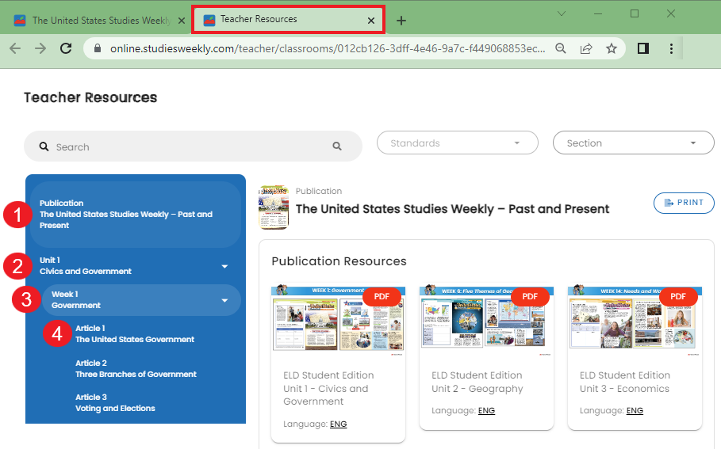Select the Teacher Resources tab

(288, 19)
